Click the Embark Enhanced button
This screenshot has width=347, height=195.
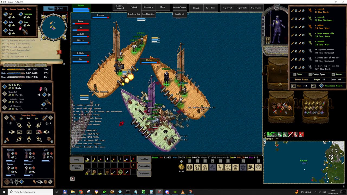120,7
